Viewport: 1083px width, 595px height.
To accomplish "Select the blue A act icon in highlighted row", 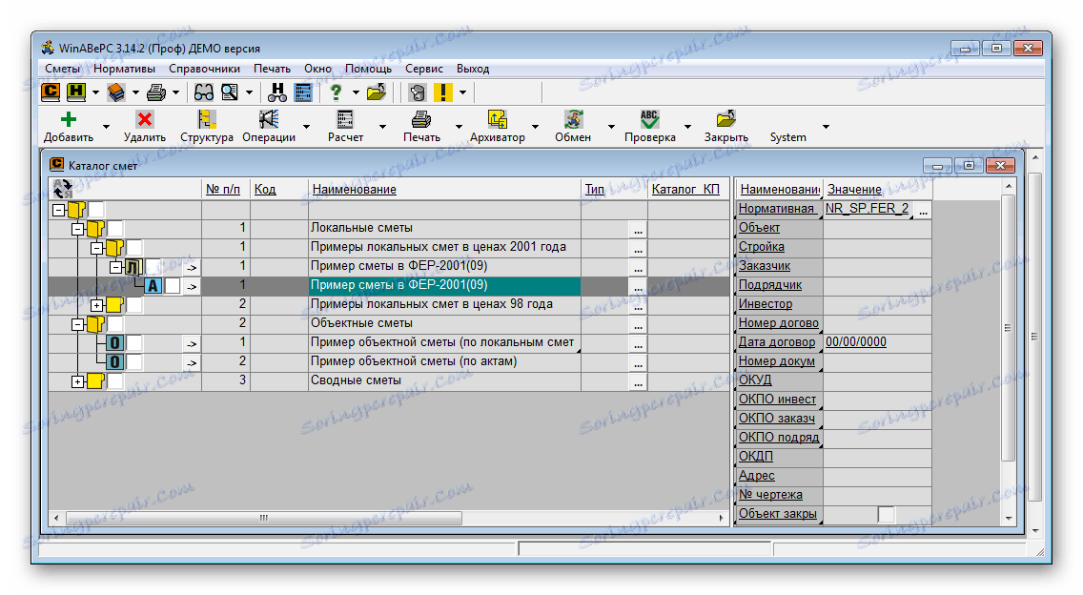I will tap(153, 285).
